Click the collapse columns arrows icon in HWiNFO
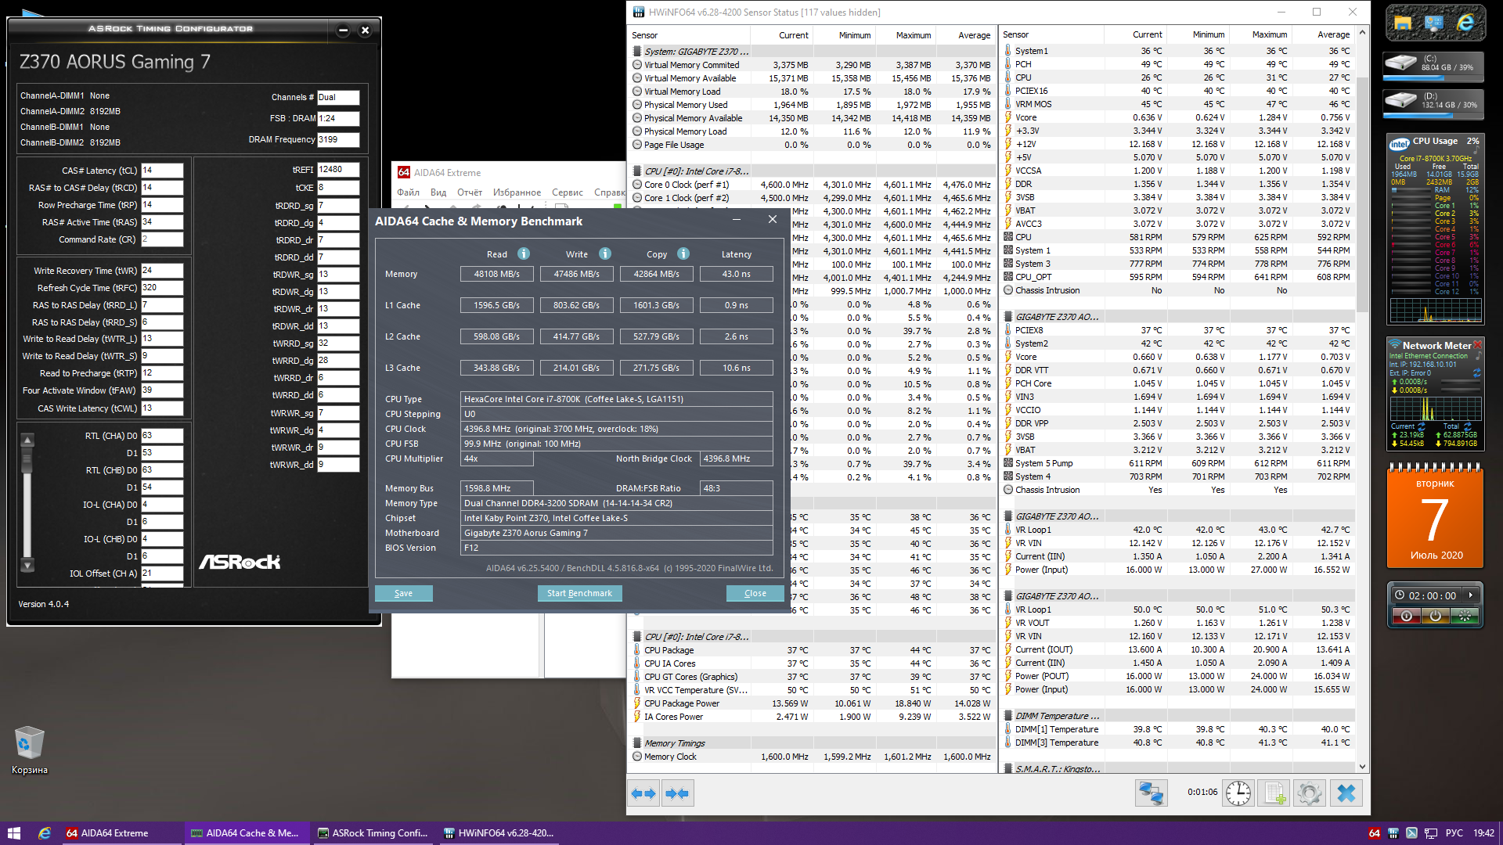The width and height of the screenshot is (1503, 845). coord(677,793)
